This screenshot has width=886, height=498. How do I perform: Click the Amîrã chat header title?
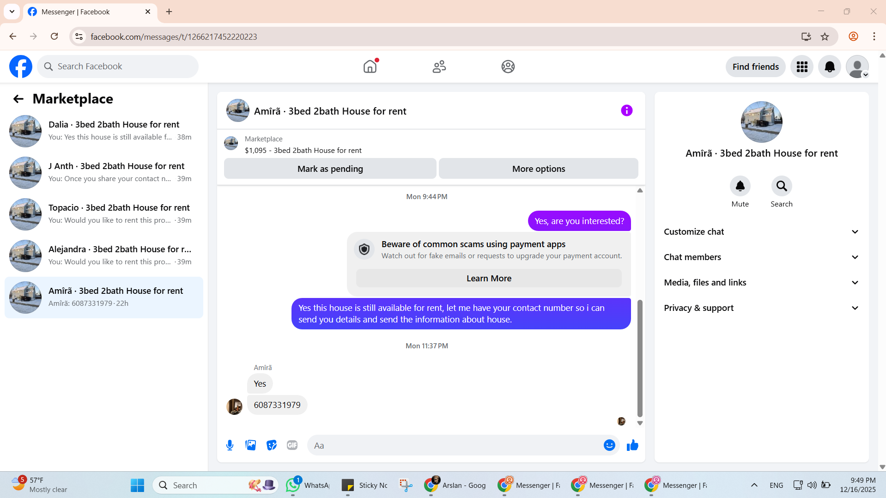[330, 111]
